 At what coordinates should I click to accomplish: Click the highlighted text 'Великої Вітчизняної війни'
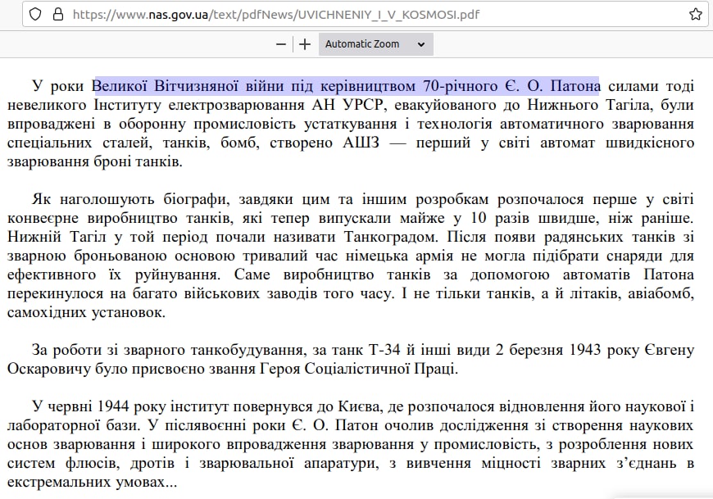(188, 86)
